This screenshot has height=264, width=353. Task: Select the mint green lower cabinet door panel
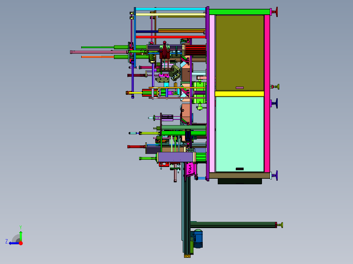coord(240,134)
